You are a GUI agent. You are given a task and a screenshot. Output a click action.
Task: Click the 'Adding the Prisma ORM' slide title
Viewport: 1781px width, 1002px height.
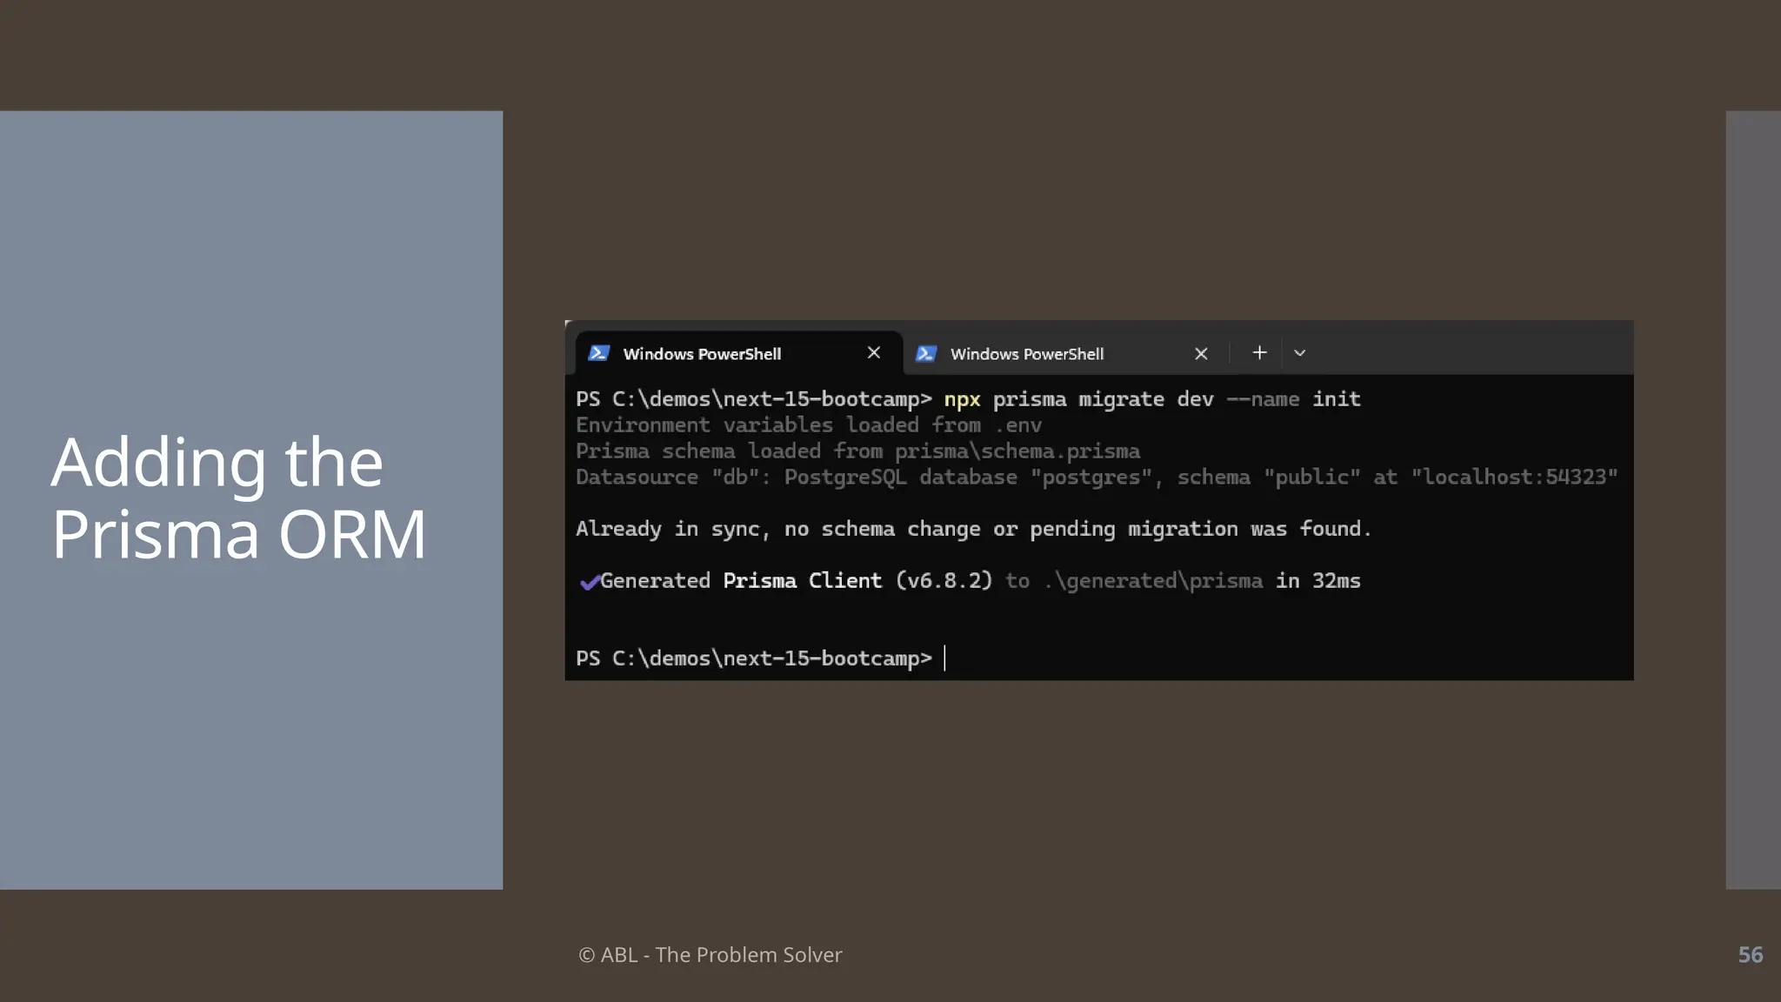click(x=238, y=498)
